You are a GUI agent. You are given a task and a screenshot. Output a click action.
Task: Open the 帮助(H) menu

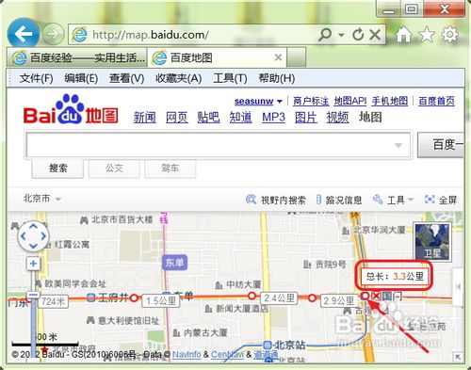pyautogui.click(x=277, y=78)
